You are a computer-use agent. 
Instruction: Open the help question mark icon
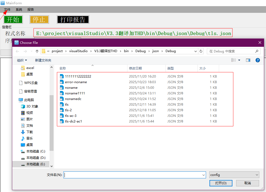(x=257, y=60)
